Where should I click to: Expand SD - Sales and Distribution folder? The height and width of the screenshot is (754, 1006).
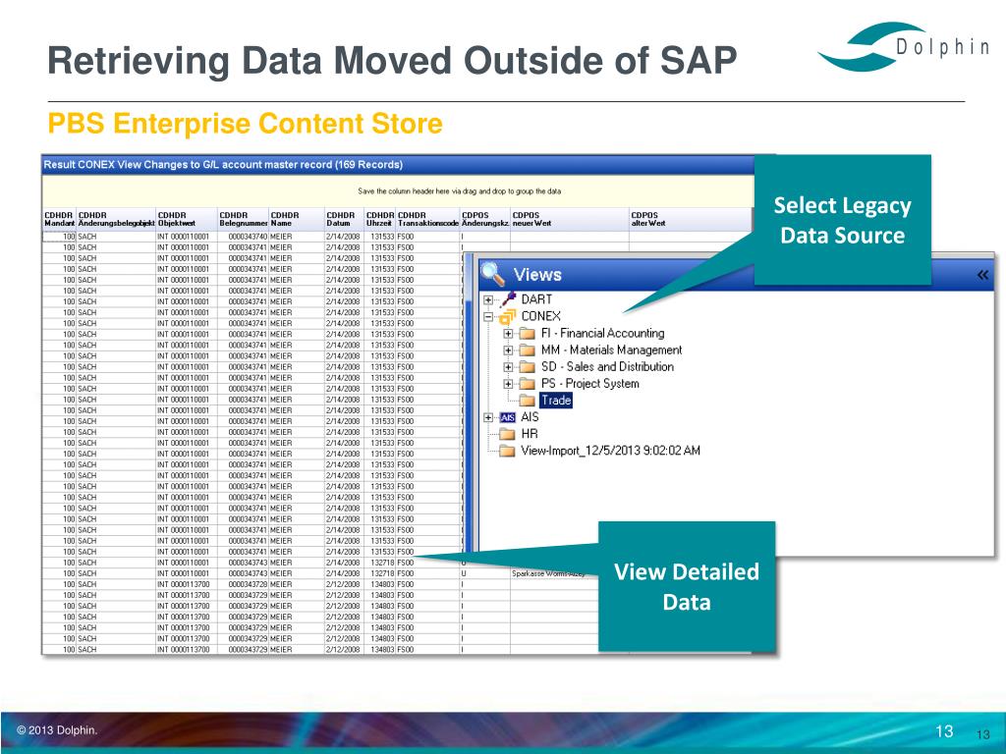(508, 367)
